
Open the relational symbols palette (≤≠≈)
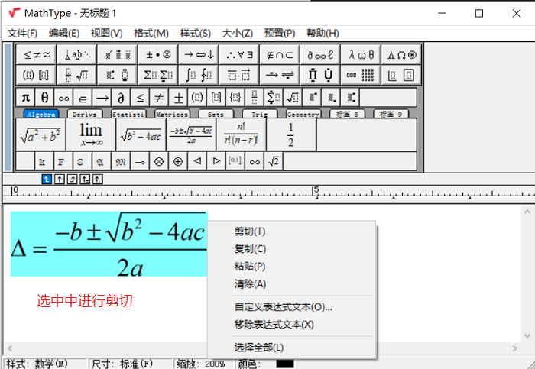36,54
